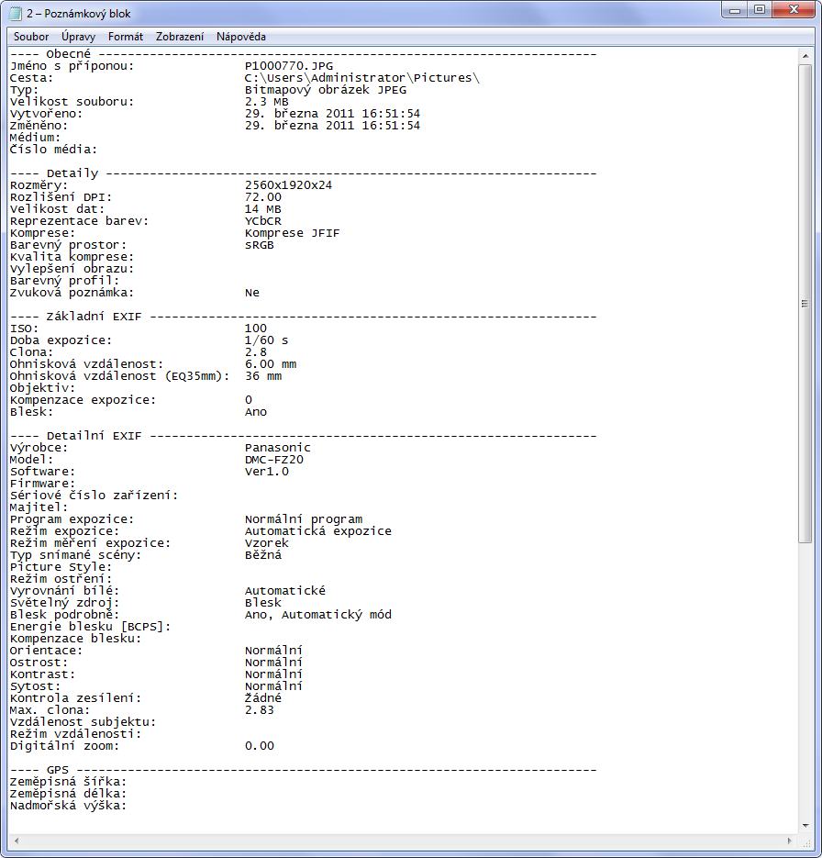Open the Formát menu
This screenshot has height=858, width=822.
[126, 37]
